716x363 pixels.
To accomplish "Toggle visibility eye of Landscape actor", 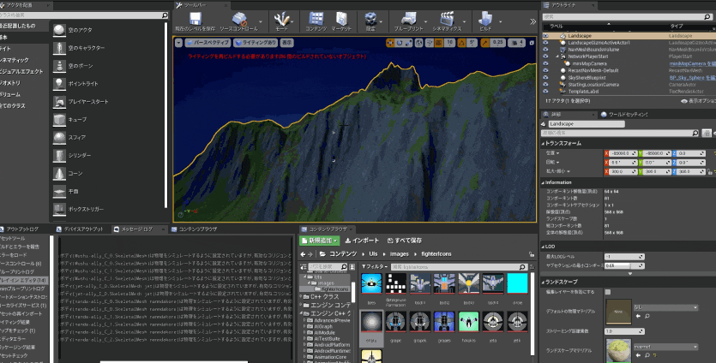I will tap(546, 36).
